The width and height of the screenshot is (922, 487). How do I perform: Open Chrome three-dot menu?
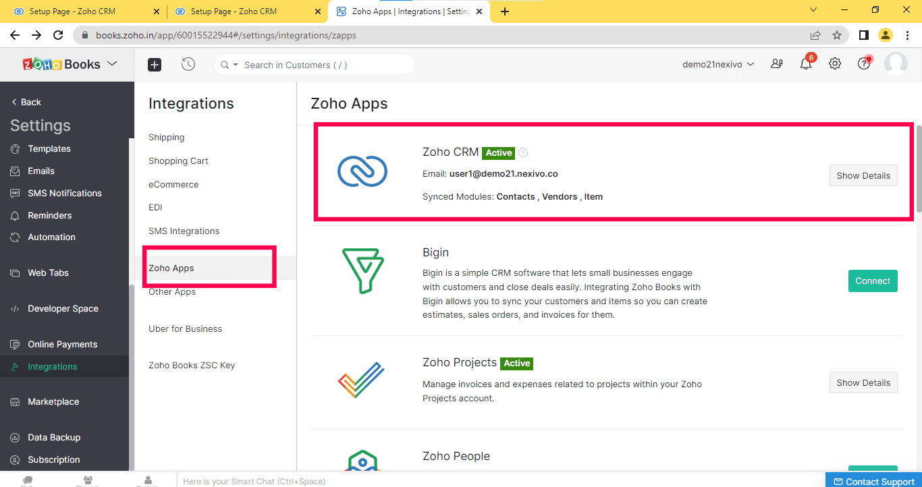pyautogui.click(x=906, y=35)
